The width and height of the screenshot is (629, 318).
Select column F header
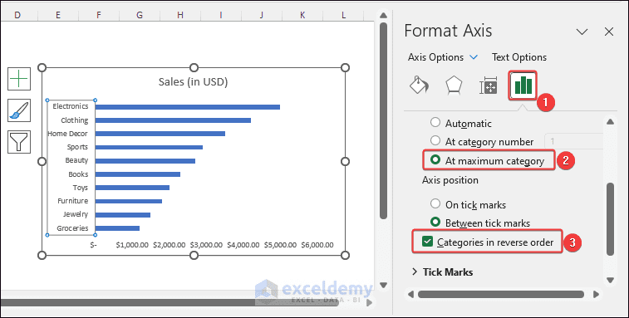99,15
